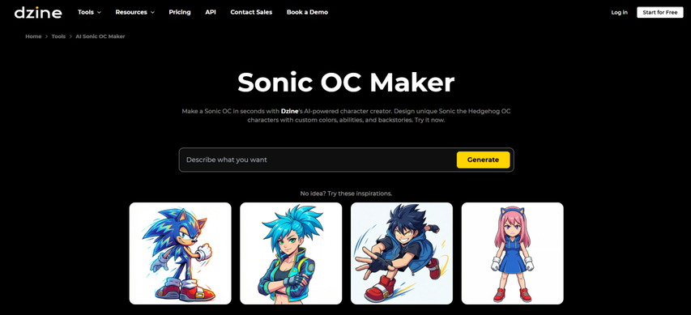Select Contact Sales in the navigation

(251, 12)
